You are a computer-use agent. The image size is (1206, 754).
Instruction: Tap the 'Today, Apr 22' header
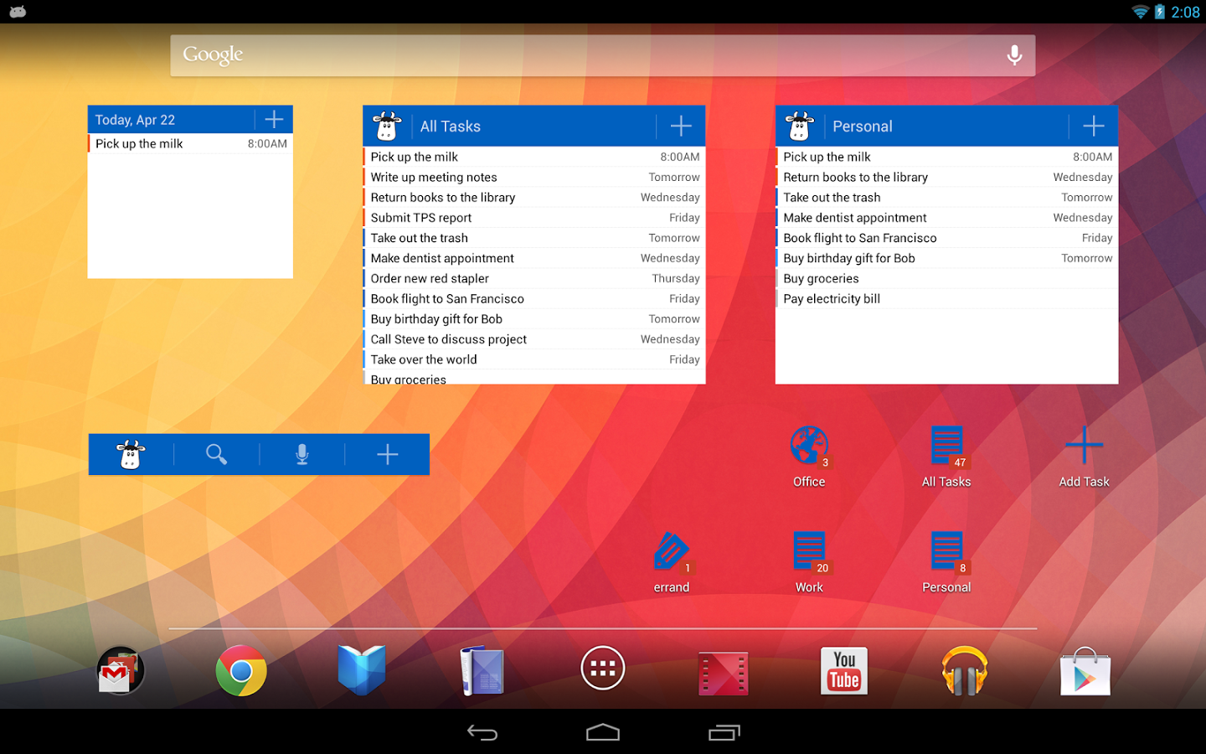[x=135, y=120]
